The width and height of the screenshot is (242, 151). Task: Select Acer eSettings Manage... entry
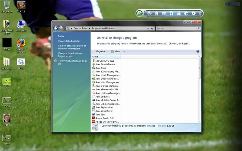pos(106,93)
